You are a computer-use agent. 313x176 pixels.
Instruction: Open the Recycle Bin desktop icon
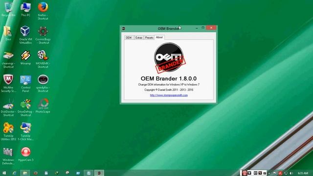click(8, 9)
